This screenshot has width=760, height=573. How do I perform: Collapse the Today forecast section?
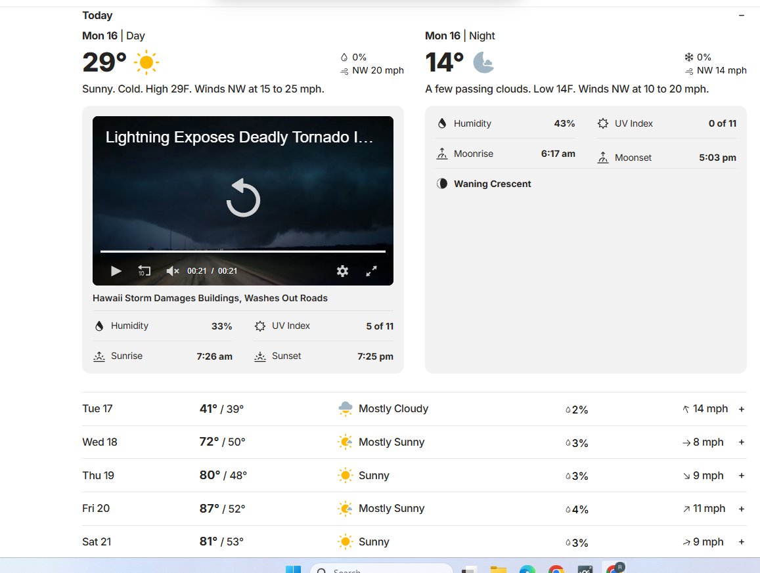point(741,16)
